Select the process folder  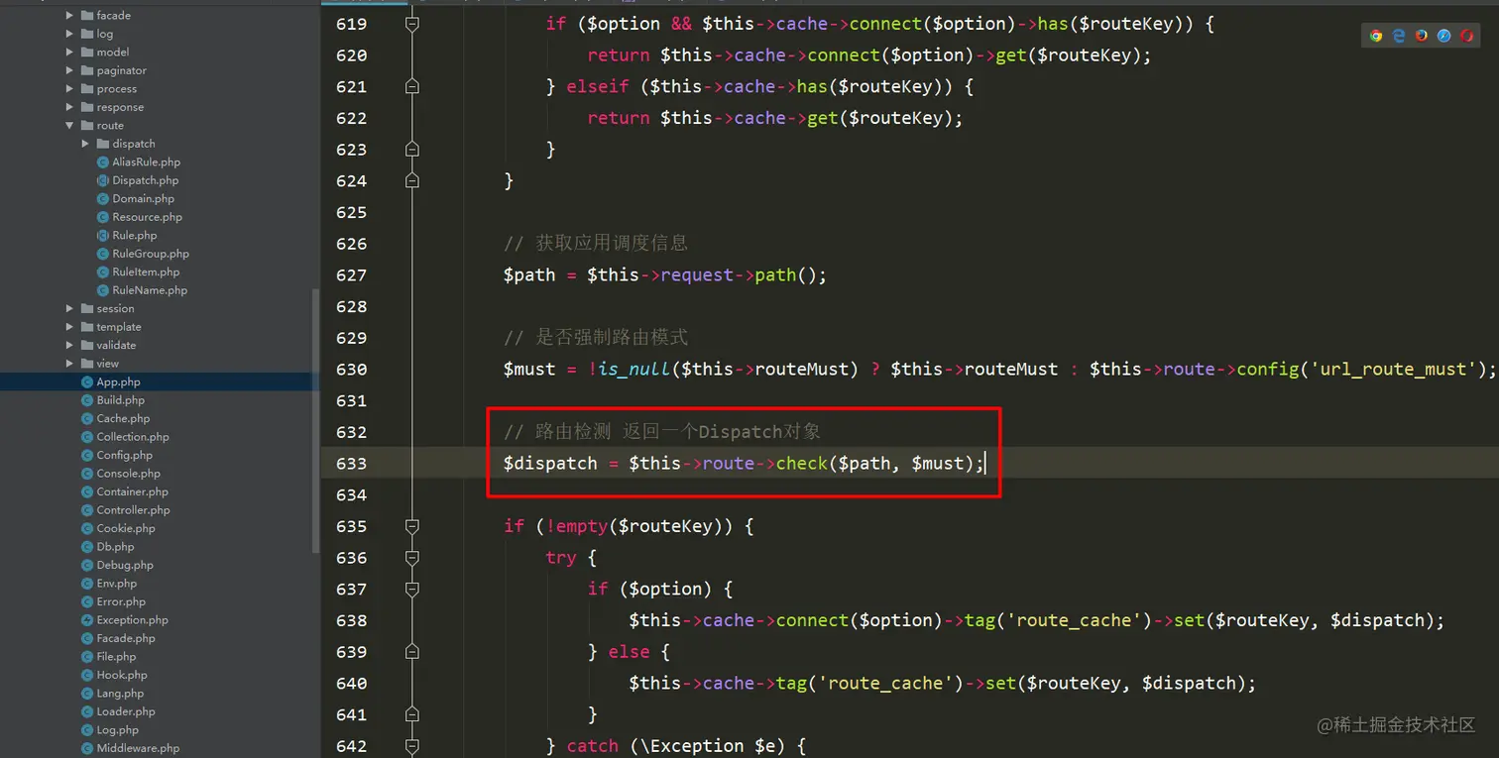click(x=116, y=89)
